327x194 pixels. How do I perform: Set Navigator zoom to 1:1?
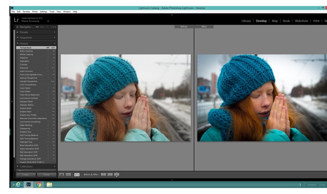pyautogui.click(x=47, y=27)
